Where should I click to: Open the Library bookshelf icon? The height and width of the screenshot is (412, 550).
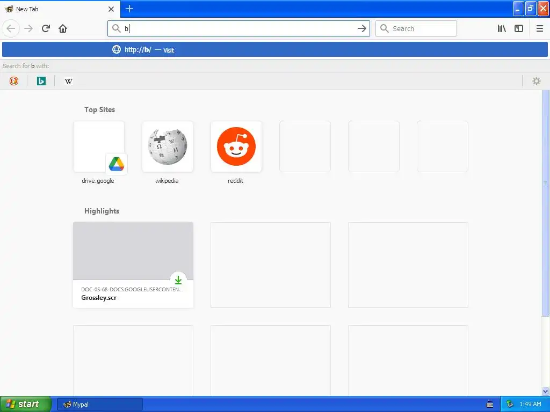[502, 28]
